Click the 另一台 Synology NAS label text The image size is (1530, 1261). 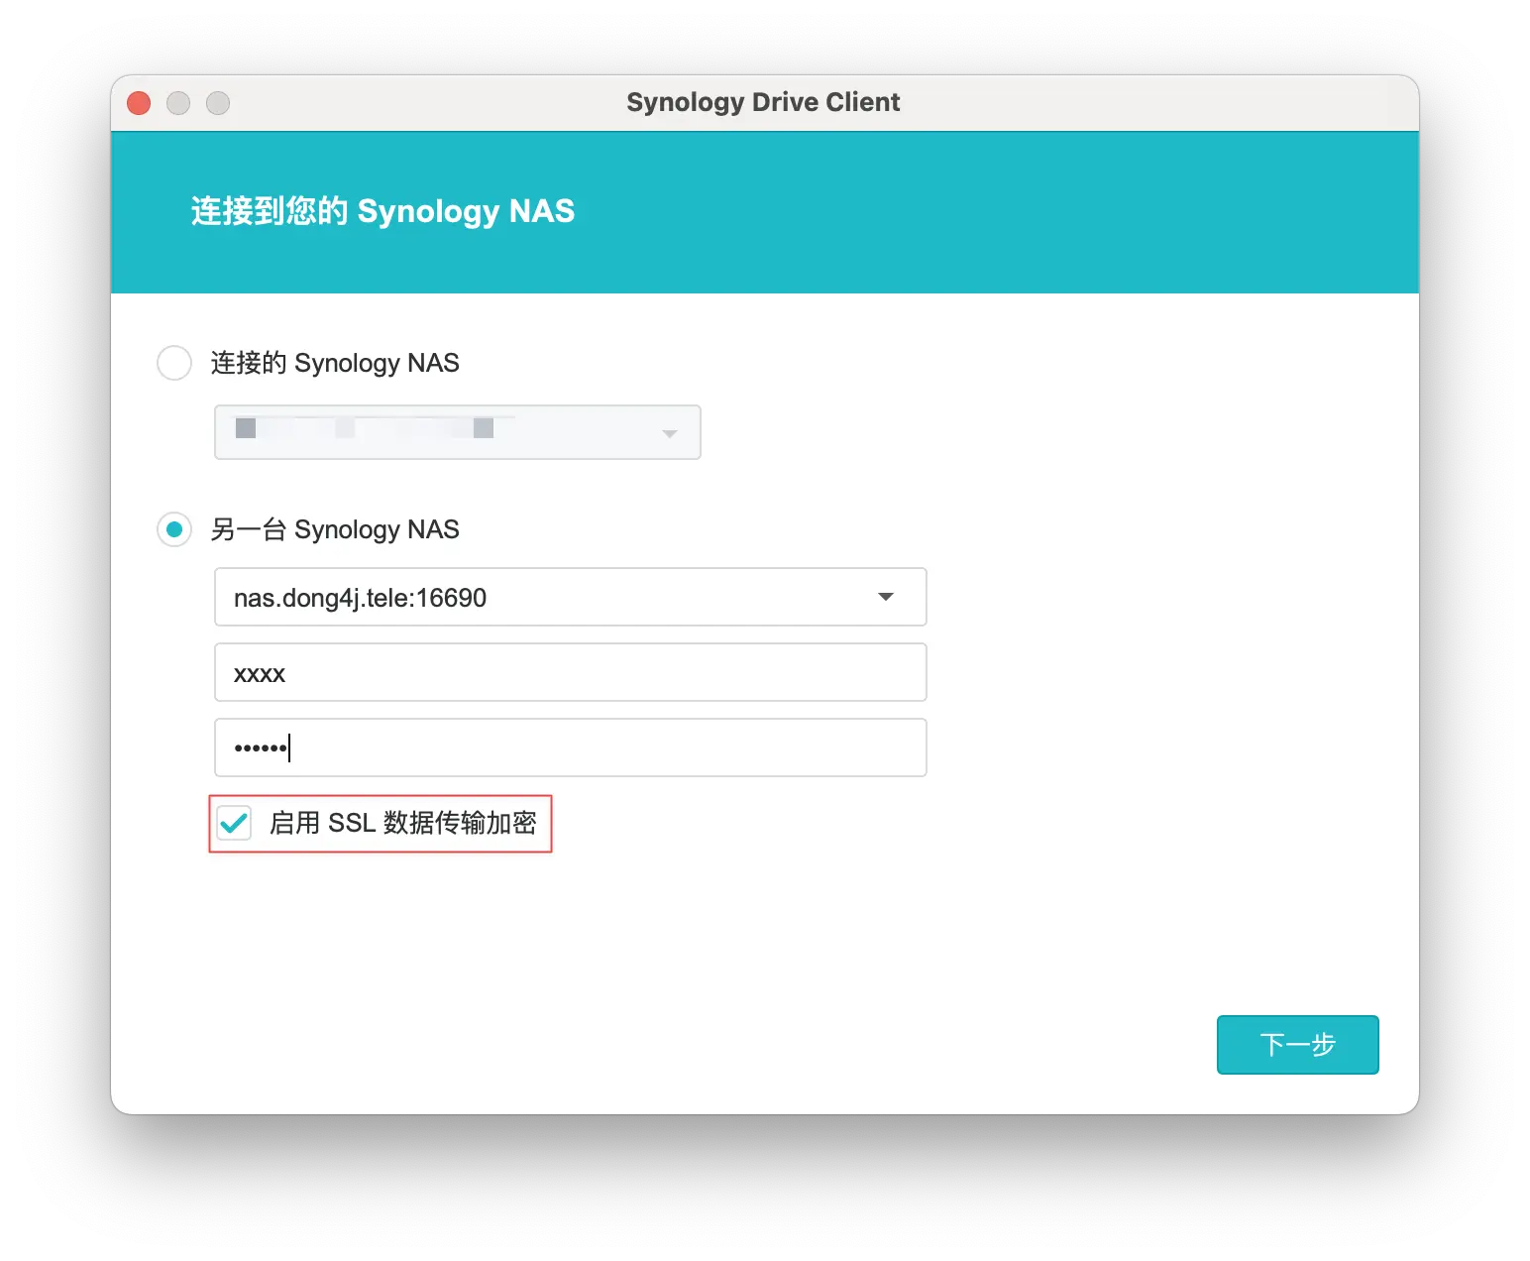coord(335,529)
